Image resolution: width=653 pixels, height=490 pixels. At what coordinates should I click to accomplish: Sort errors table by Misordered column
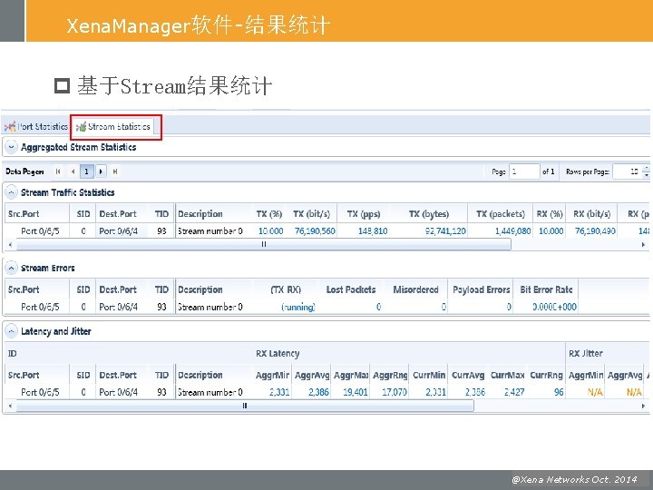[x=415, y=289]
